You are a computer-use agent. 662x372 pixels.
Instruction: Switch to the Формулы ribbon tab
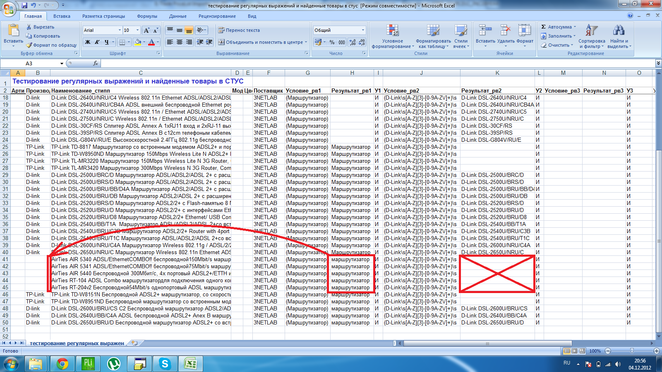pyautogui.click(x=147, y=16)
